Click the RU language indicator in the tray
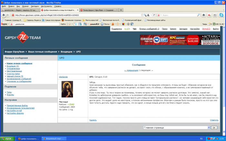 coord(201,139)
